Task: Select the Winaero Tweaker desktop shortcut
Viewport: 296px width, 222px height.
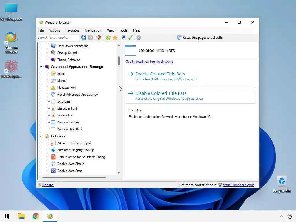Action: click(11, 43)
